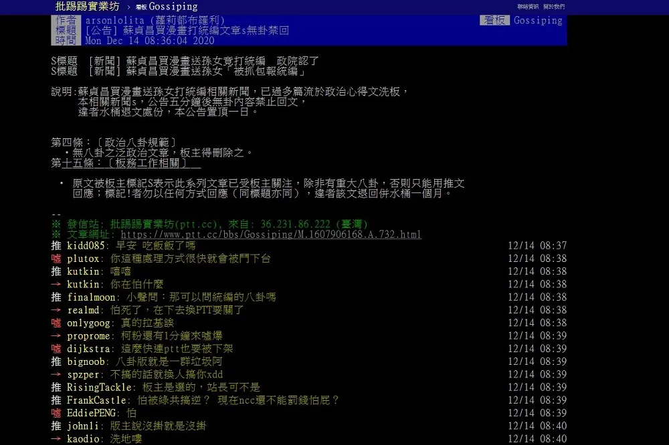Click the 作者 label
This screenshot has height=445, width=669.
click(66, 20)
